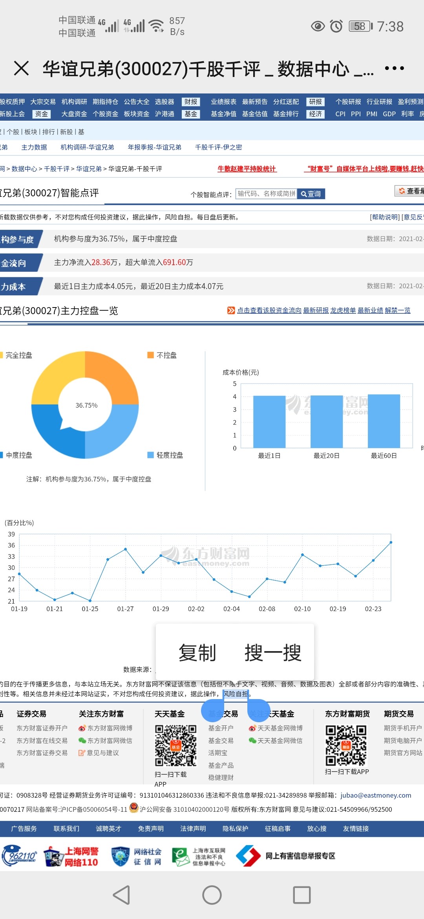Open 龙虎榜单 link

click(x=343, y=310)
